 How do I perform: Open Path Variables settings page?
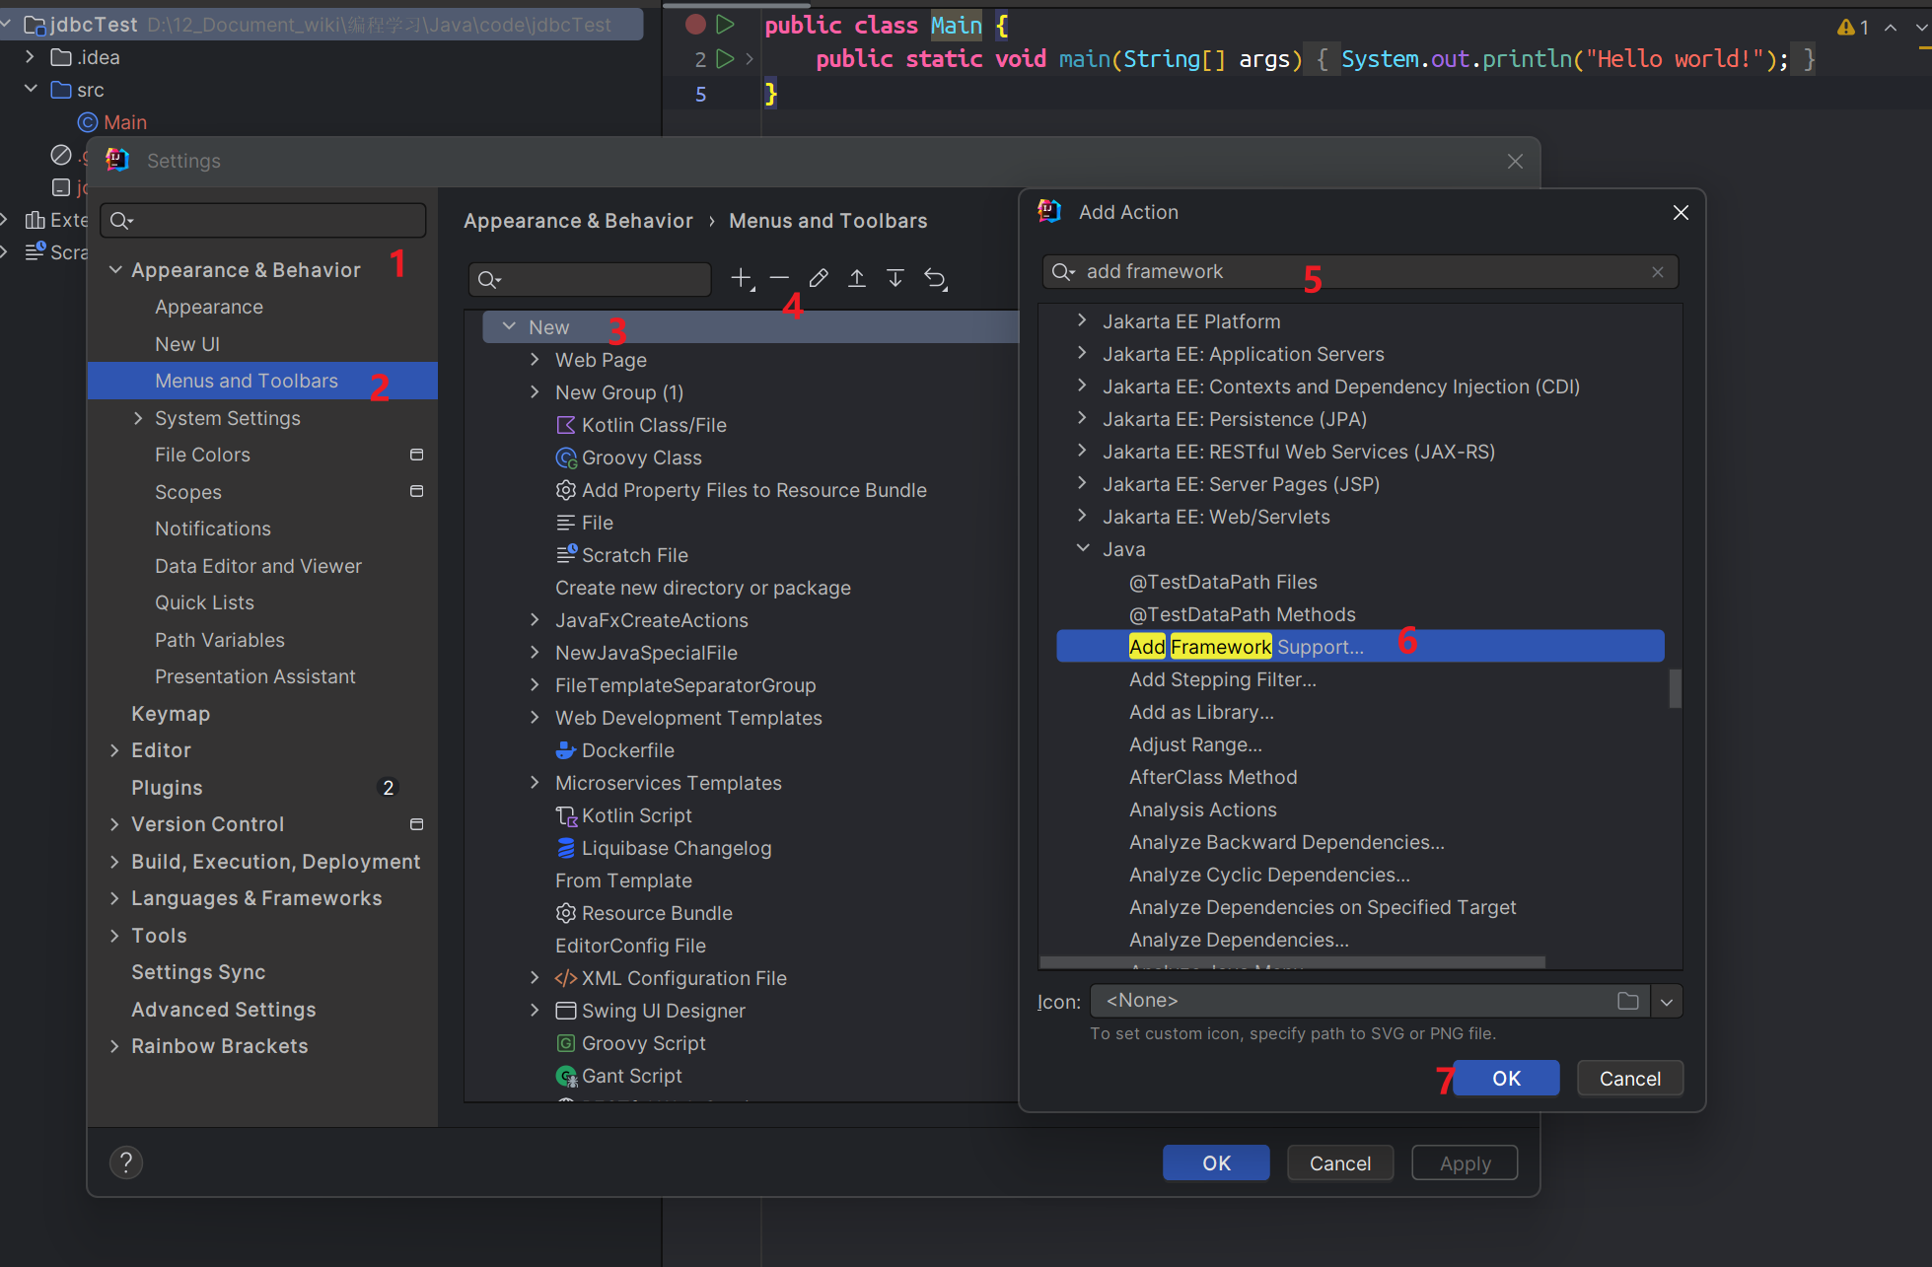[x=219, y=640]
